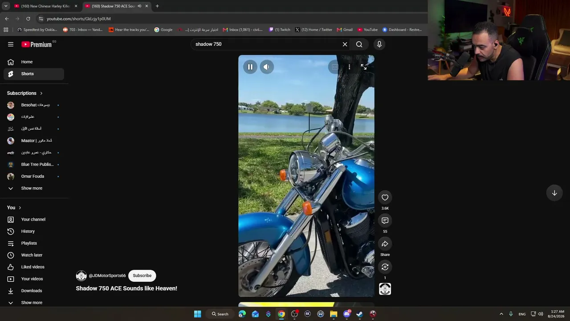Submit search with magnifier button
This screenshot has height=321, width=570.
(x=359, y=44)
